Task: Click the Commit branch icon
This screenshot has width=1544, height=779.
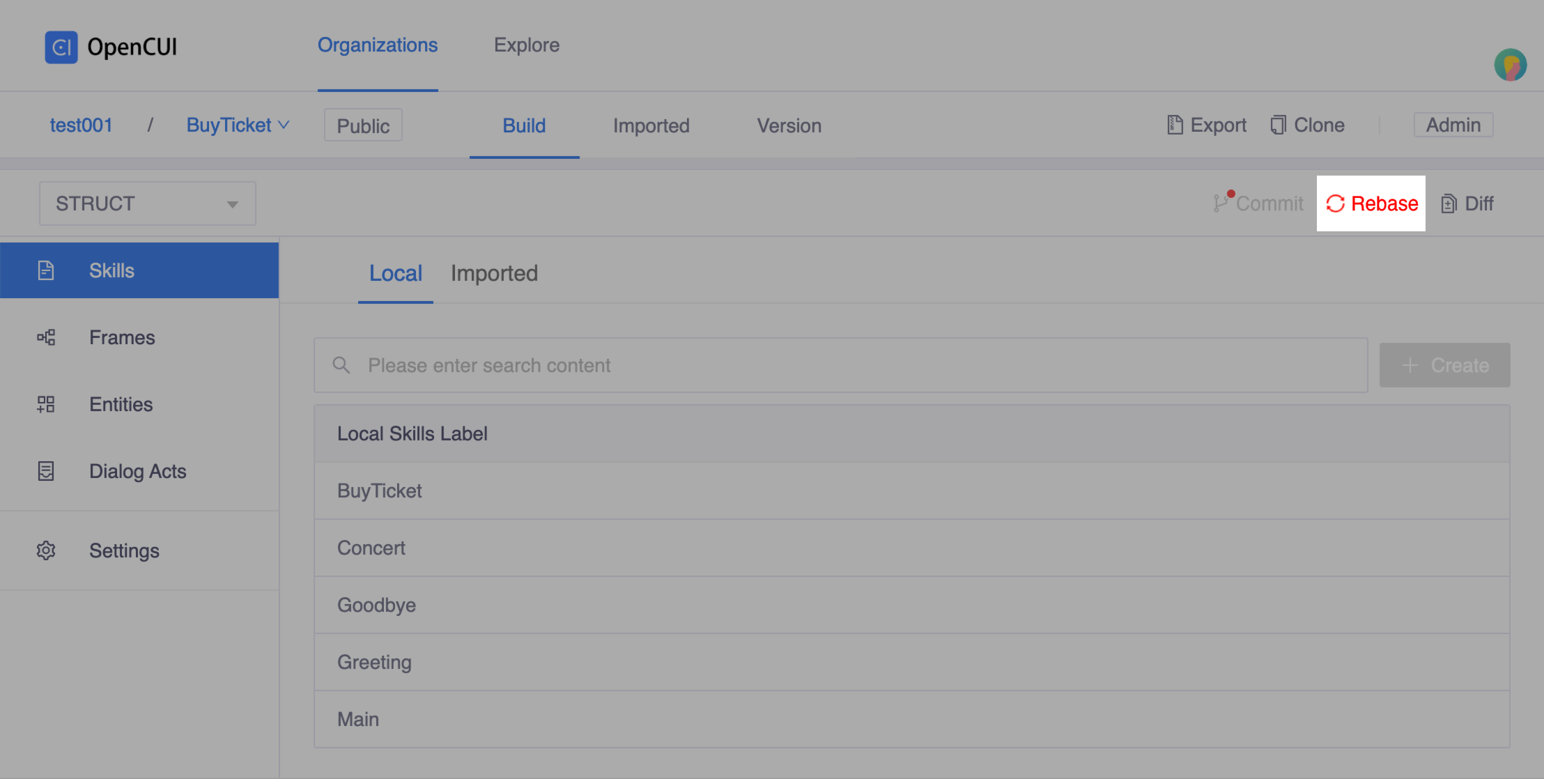Action: coord(1221,203)
